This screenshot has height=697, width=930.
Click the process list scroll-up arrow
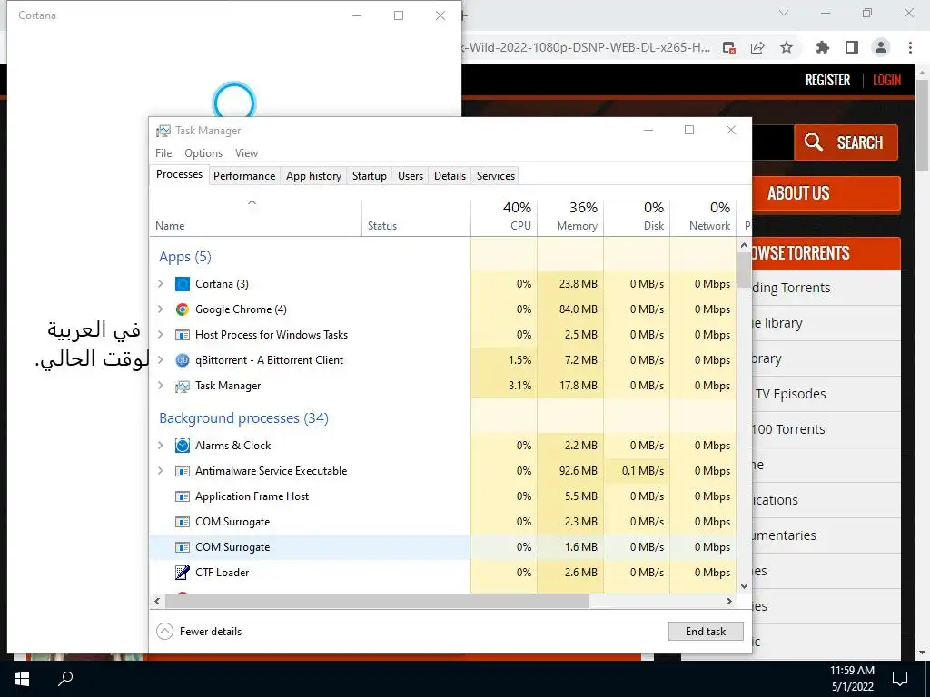(x=745, y=245)
